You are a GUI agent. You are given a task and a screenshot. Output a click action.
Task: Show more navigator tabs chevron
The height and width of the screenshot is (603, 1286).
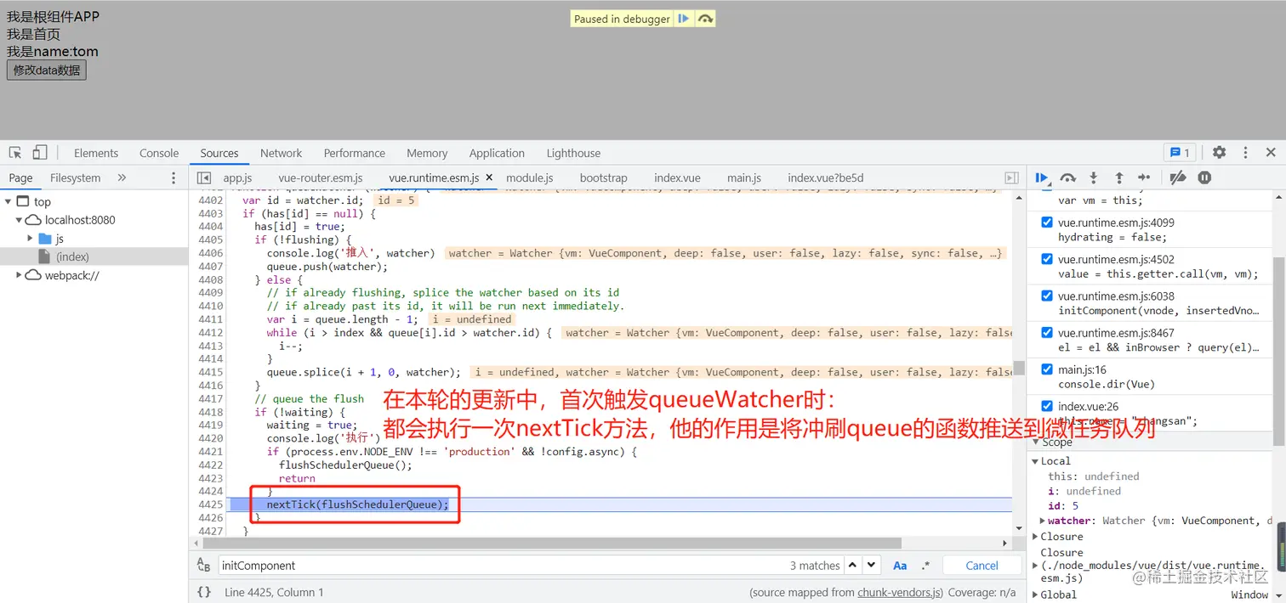(x=122, y=178)
